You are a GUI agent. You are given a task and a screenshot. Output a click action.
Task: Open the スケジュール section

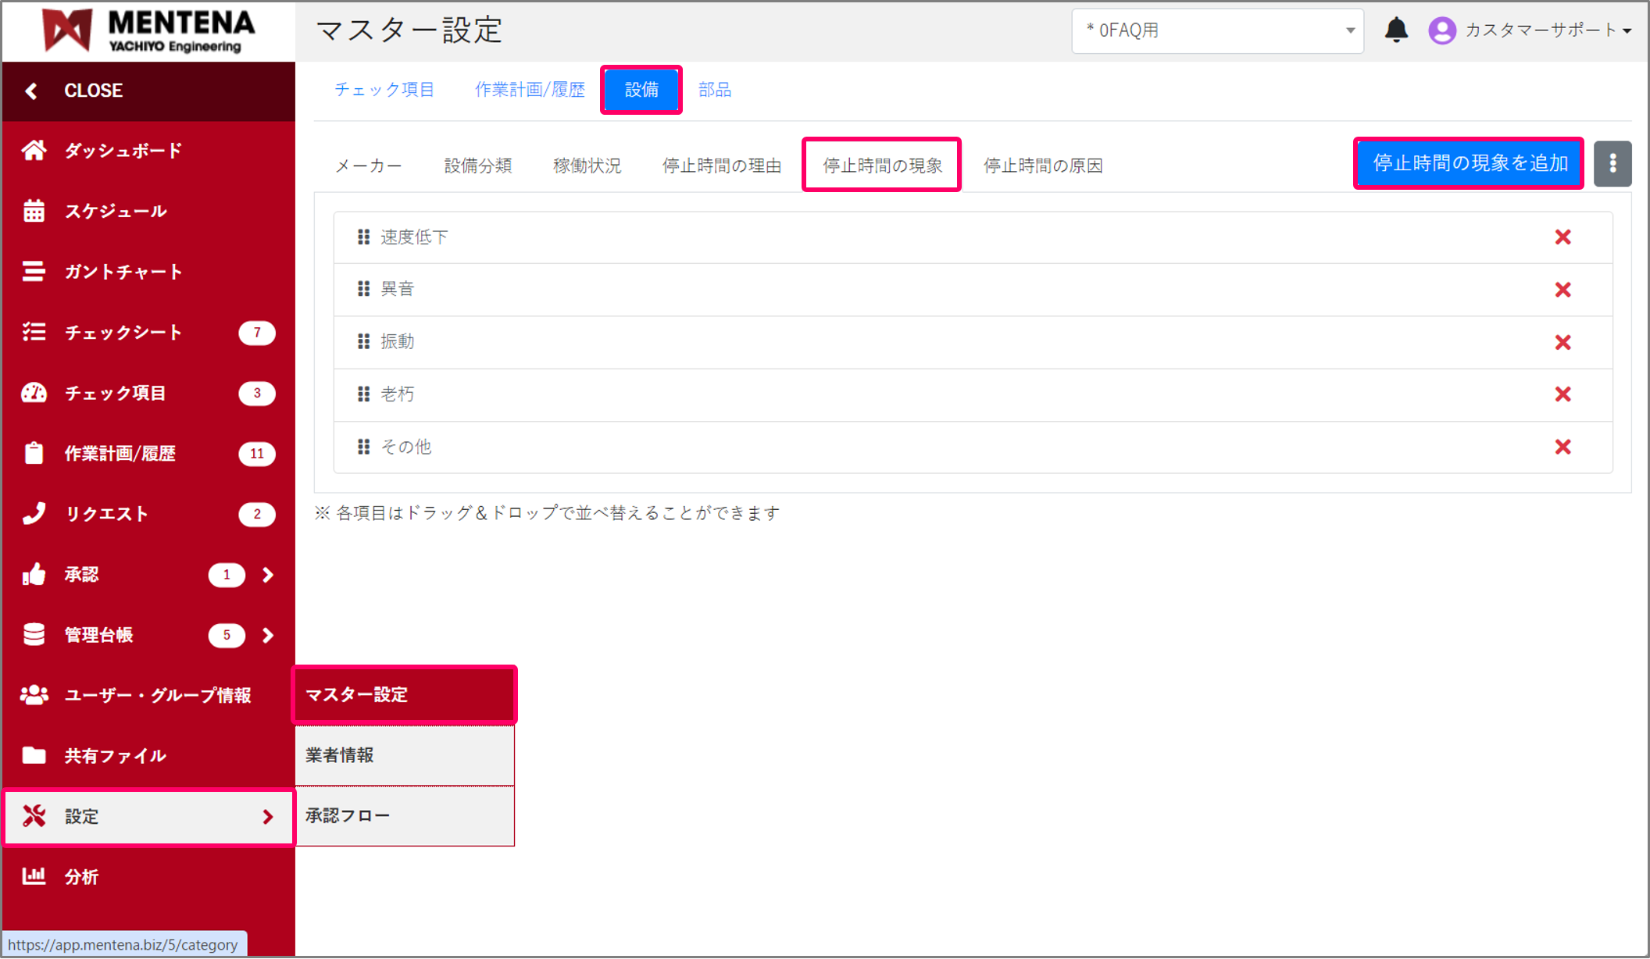(x=116, y=211)
